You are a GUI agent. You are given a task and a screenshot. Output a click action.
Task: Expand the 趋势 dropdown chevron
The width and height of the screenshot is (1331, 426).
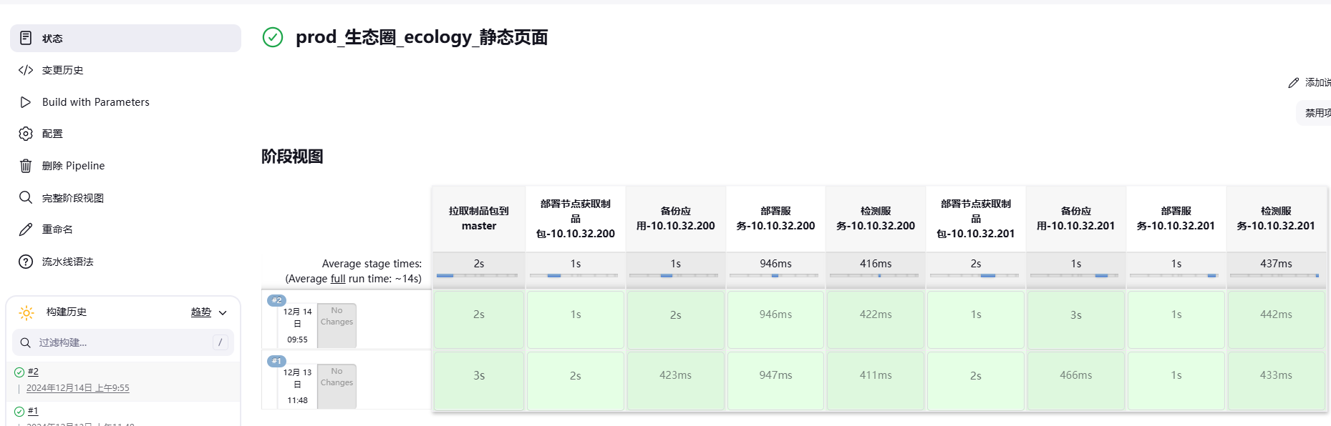point(223,313)
